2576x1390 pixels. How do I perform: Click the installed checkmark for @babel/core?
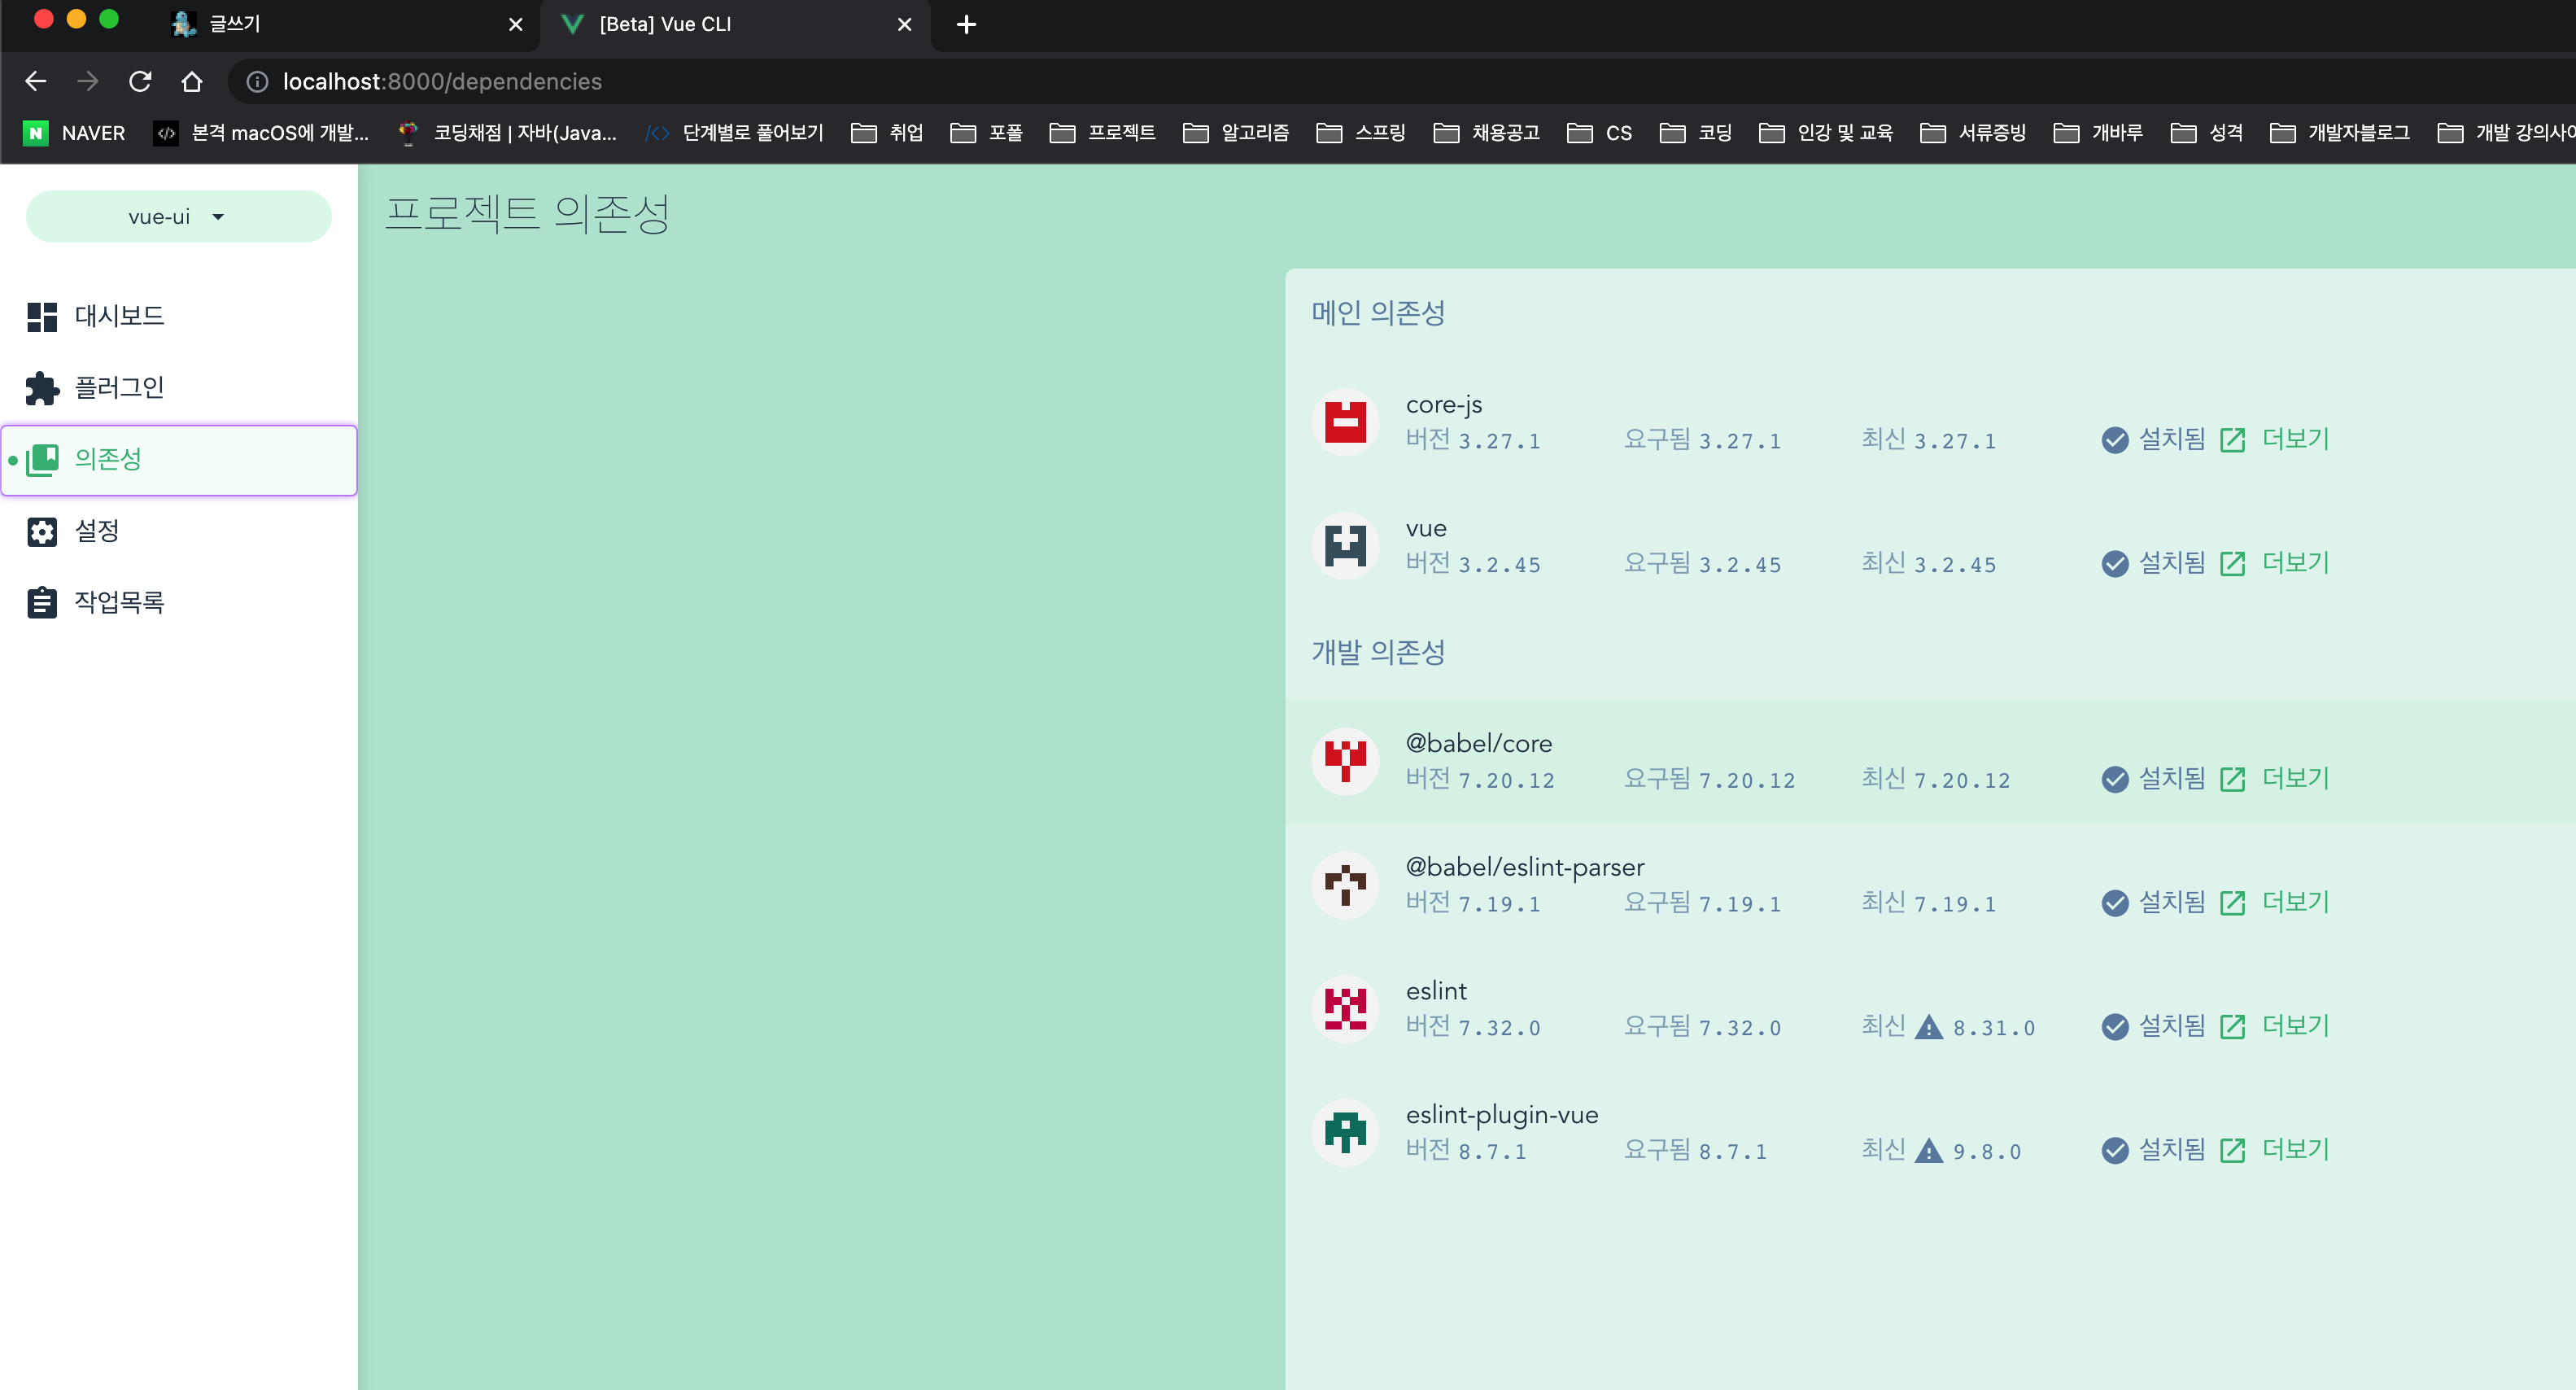point(2114,779)
